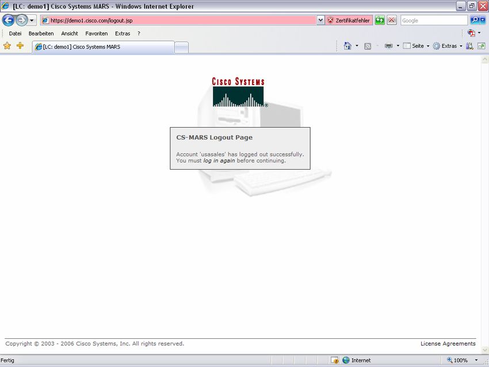Focus the Google search box
The image size is (489, 367).
[434, 21]
